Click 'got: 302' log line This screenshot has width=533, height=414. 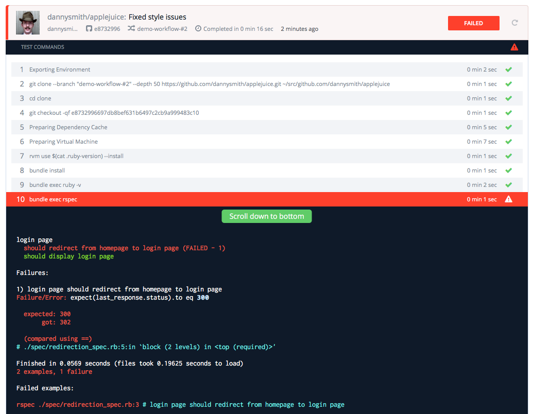pyautogui.click(x=56, y=322)
